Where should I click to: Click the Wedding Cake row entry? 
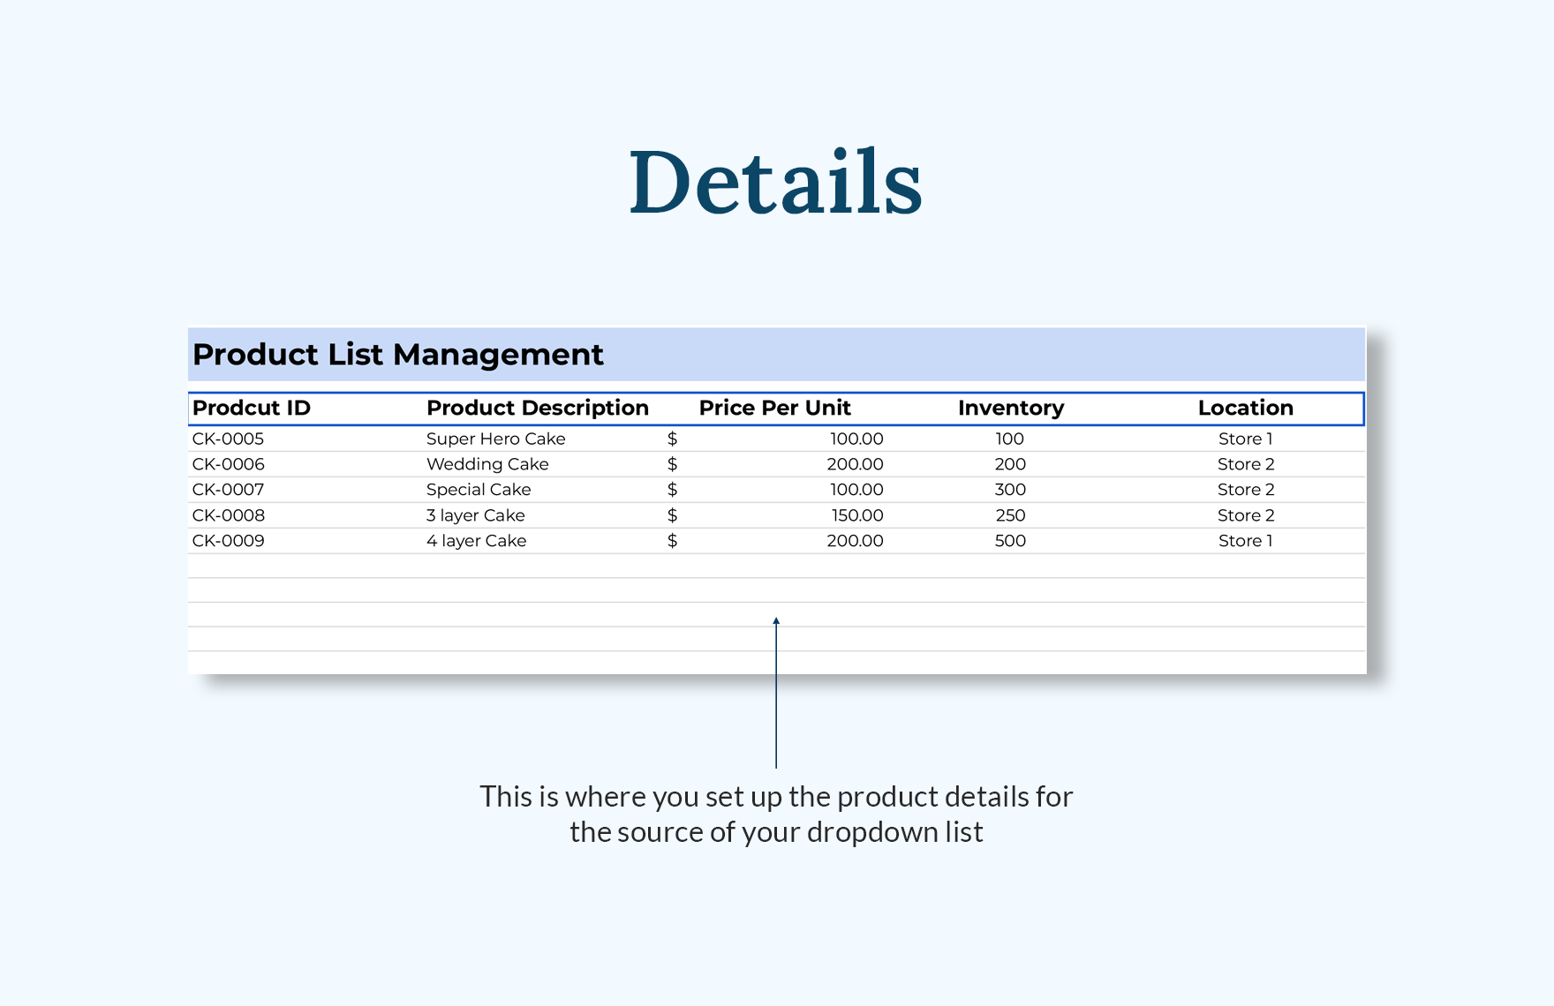click(487, 464)
